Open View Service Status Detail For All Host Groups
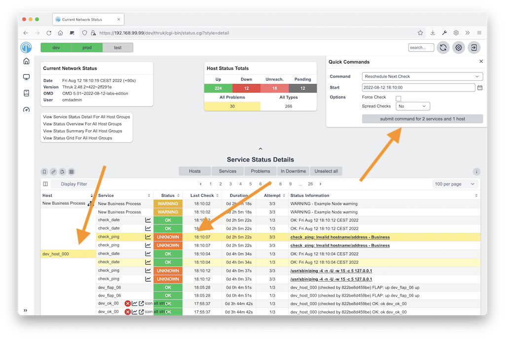Viewport: 505px width, 339px height. (x=87, y=117)
